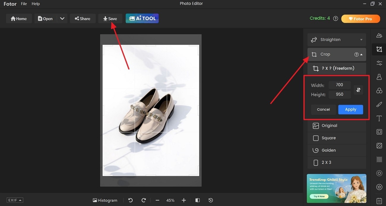Image resolution: width=386 pixels, height=206 pixels.
Task: Click the redo arrow in bottom bar
Action: 144,200
